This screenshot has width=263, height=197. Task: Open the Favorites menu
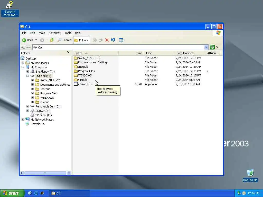point(54,33)
